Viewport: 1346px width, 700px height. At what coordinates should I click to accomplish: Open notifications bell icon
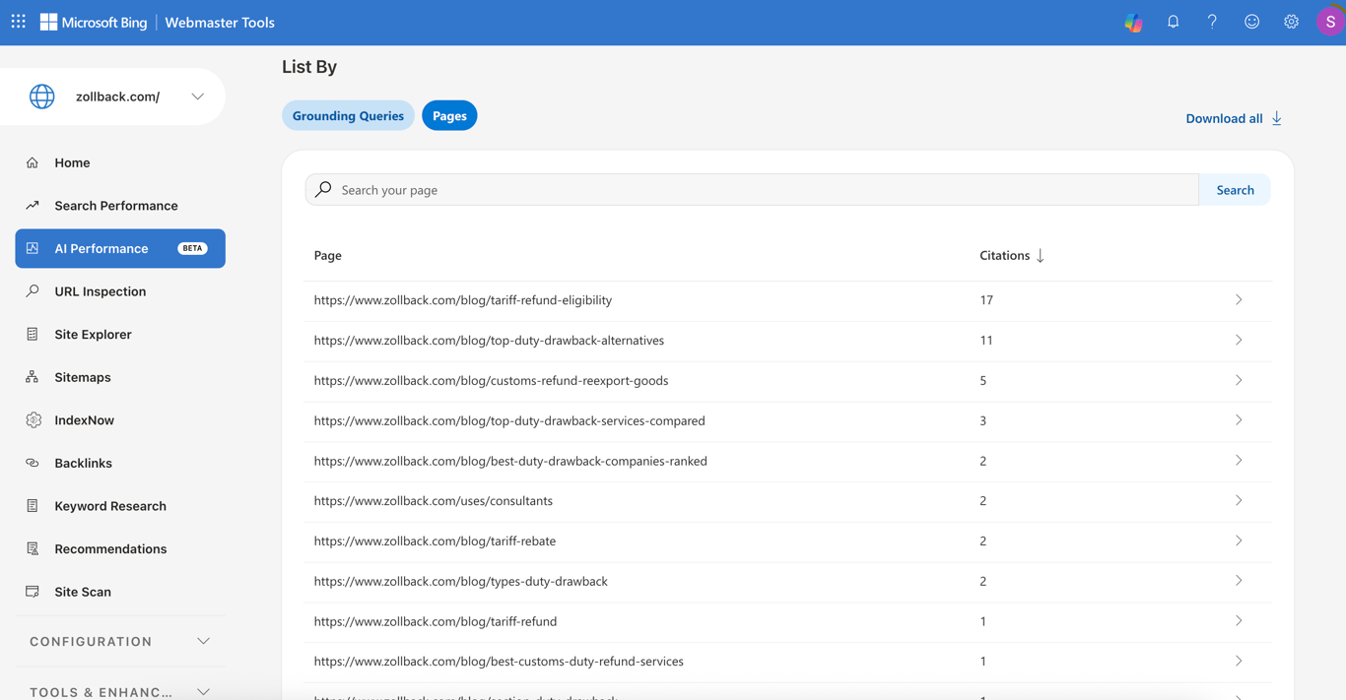point(1174,22)
